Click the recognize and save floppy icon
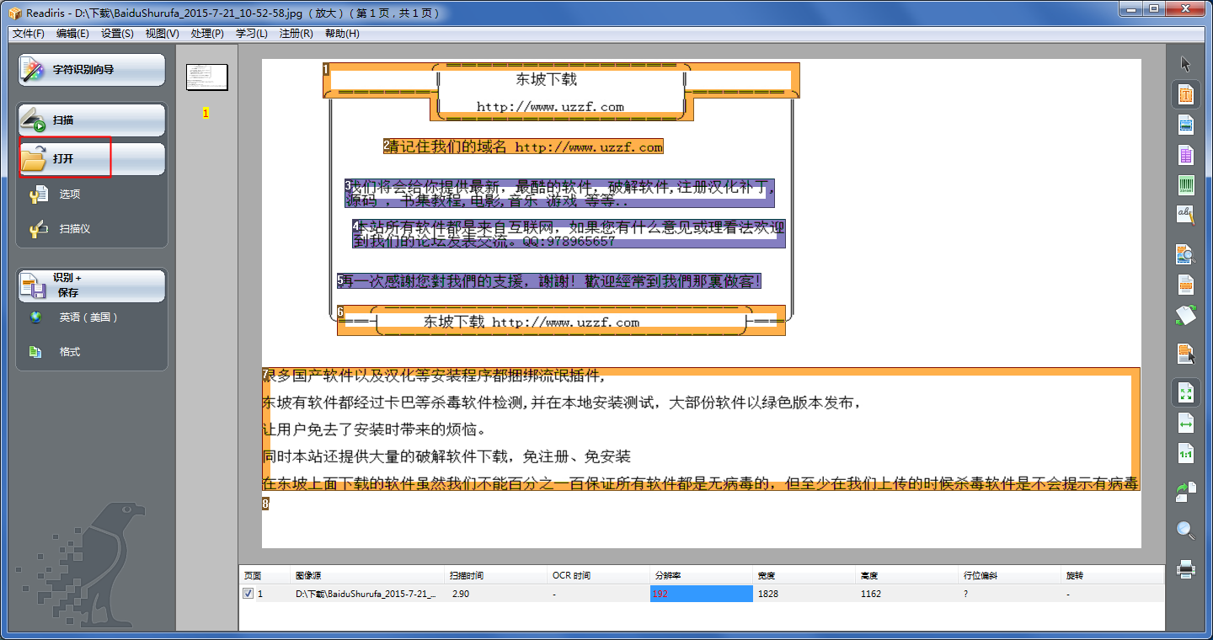The image size is (1213, 640). (x=34, y=286)
